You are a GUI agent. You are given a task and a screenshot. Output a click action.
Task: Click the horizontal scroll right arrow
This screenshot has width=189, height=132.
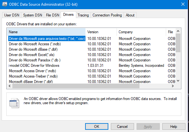172,86
